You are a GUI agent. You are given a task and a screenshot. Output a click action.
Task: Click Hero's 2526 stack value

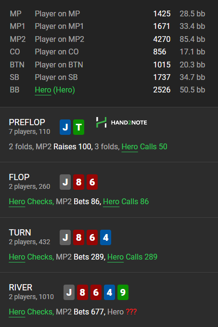tap(162, 90)
